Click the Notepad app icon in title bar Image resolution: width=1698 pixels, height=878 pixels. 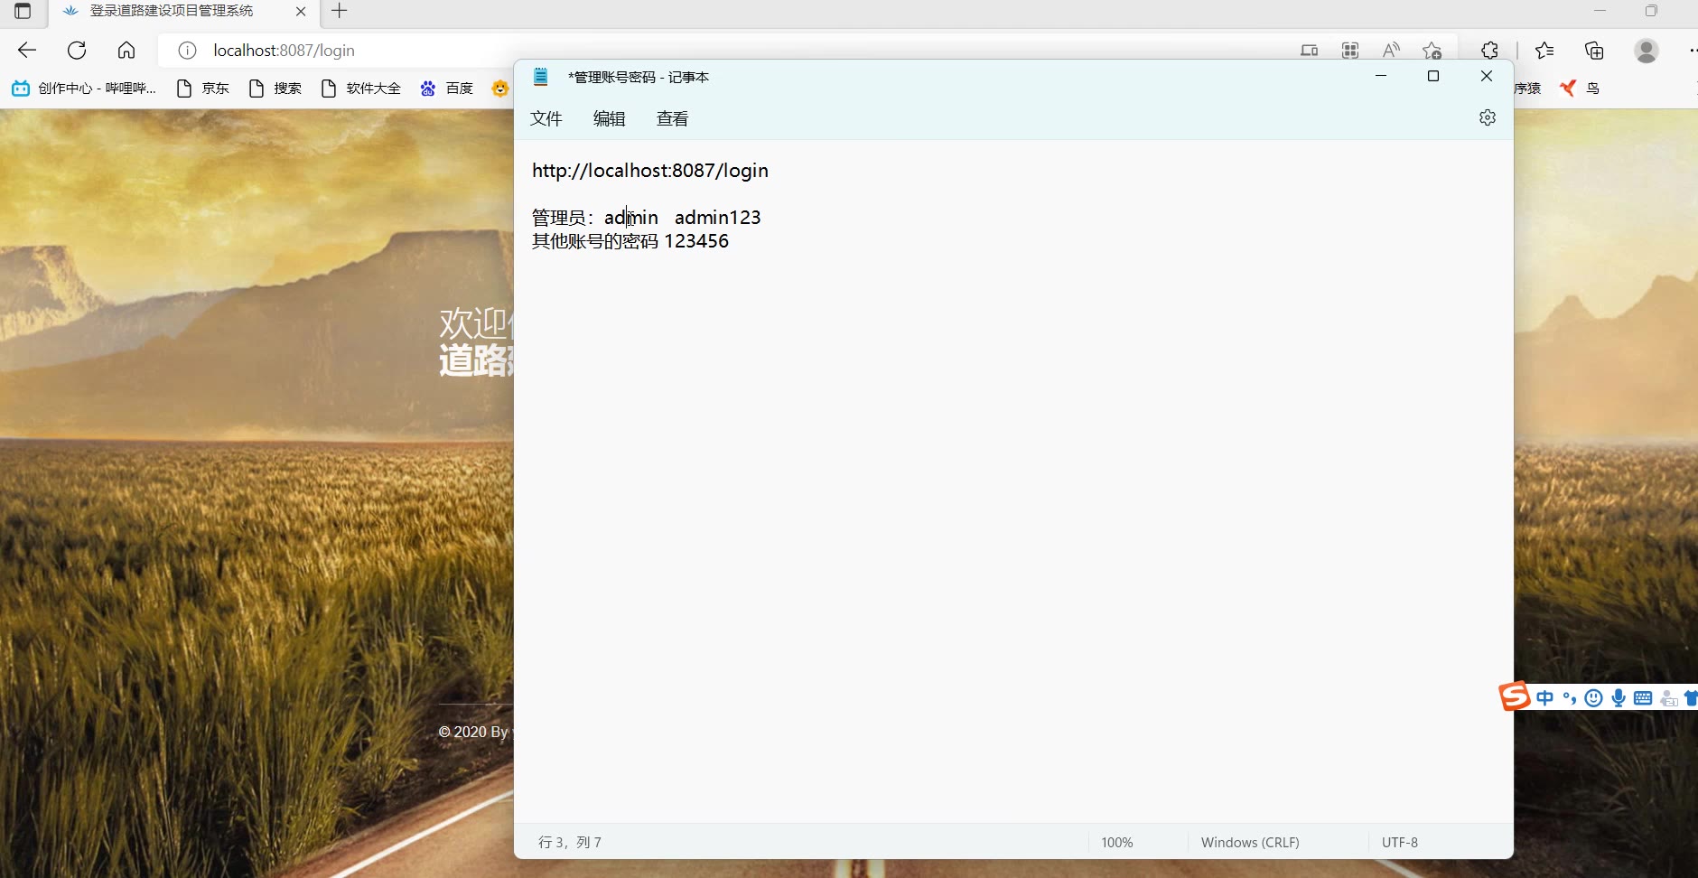540,77
